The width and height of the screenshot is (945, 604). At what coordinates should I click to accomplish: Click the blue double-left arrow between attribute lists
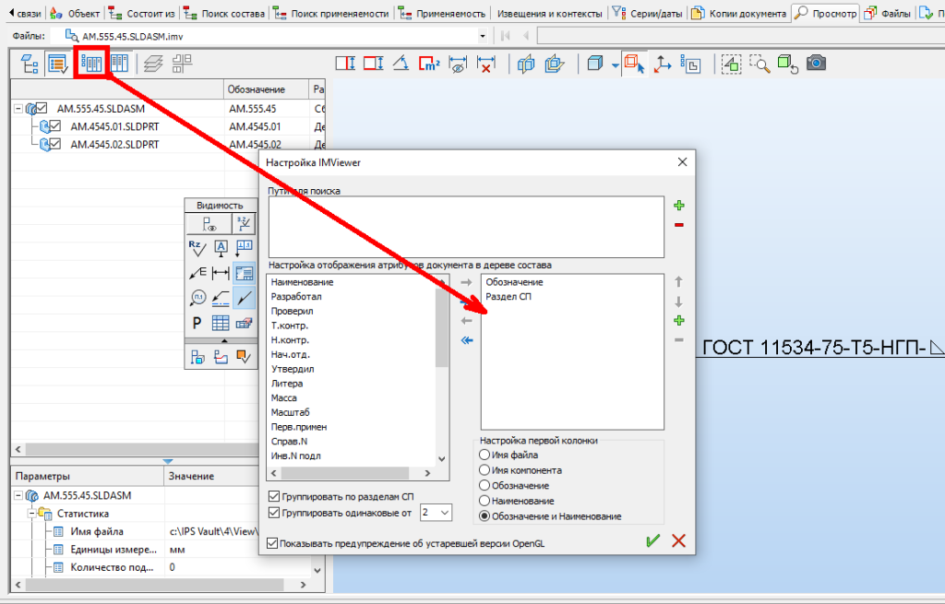tap(466, 340)
